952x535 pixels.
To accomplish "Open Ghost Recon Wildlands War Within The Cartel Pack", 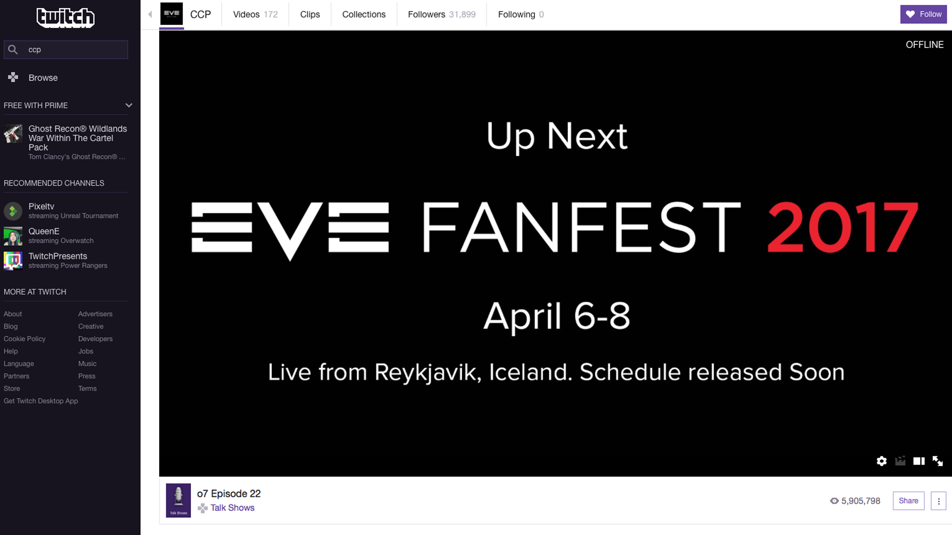I will coord(78,138).
